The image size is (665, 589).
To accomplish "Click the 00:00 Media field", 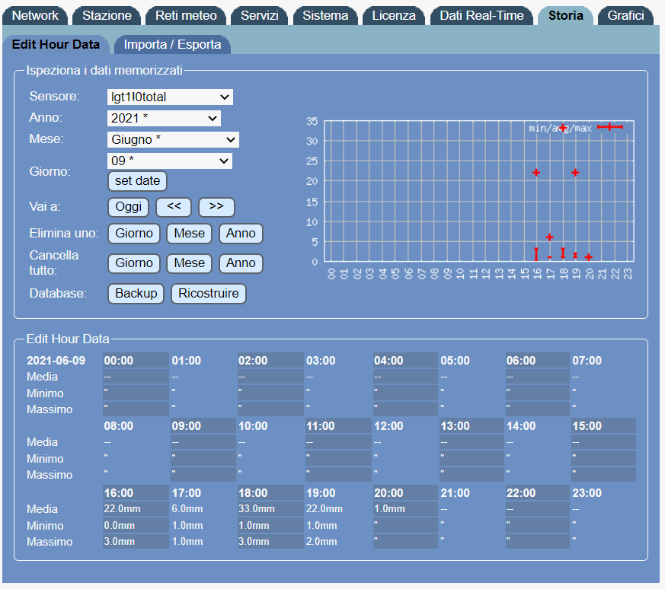I will click(x=136, y=377).
